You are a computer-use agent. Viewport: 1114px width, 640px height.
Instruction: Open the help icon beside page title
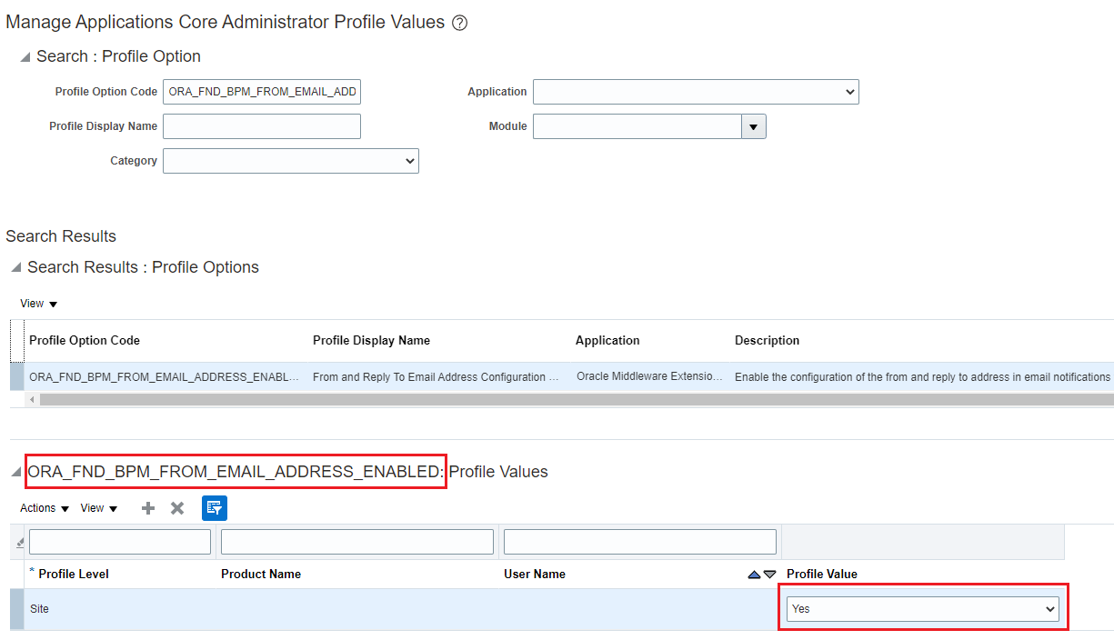click(459, 23)
